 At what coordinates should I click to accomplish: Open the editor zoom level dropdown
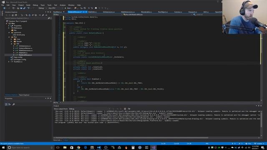tap(57, 102)
